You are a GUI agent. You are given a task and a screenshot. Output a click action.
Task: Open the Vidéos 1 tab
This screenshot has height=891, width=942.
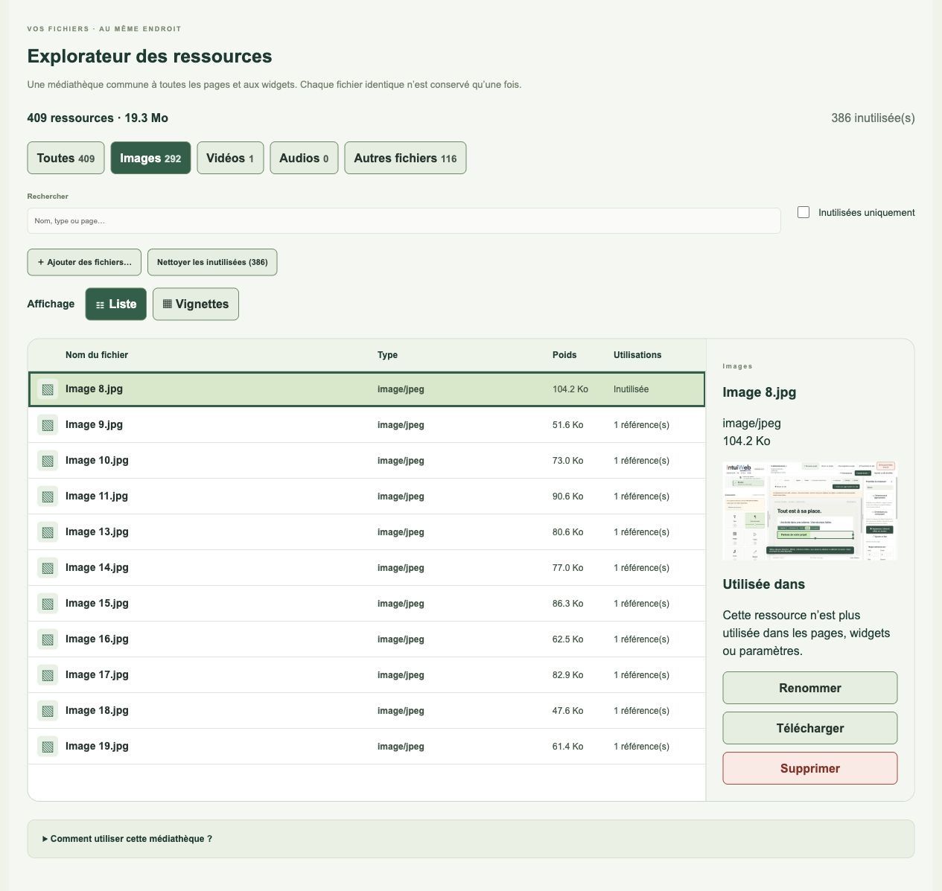point(230,158)
